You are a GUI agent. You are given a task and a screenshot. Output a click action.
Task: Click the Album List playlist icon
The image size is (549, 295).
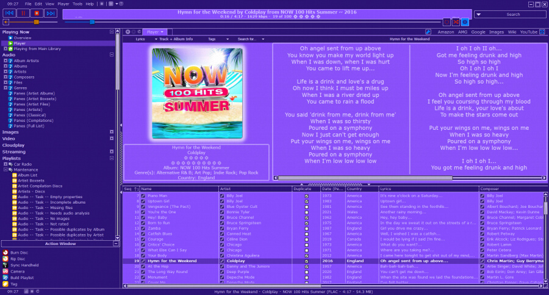[15, 175]
